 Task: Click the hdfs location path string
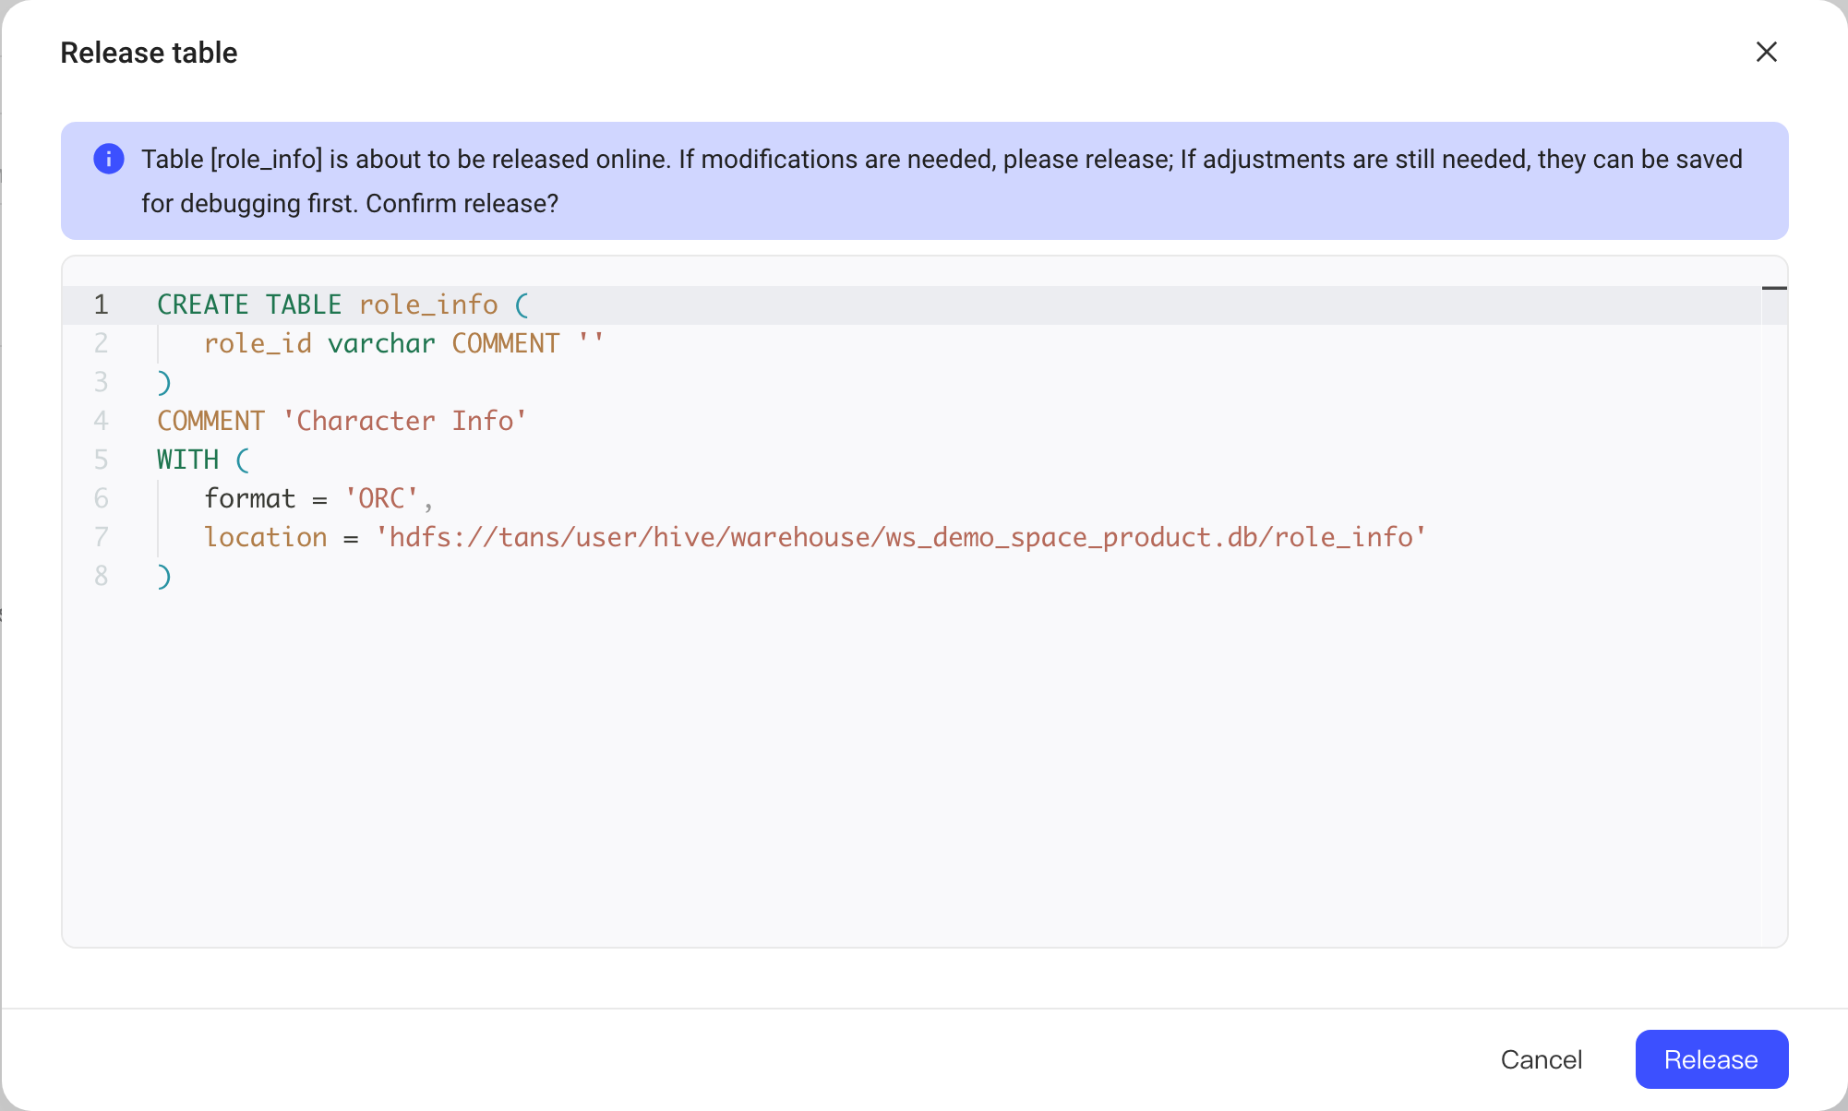click(x=900, y=537)
